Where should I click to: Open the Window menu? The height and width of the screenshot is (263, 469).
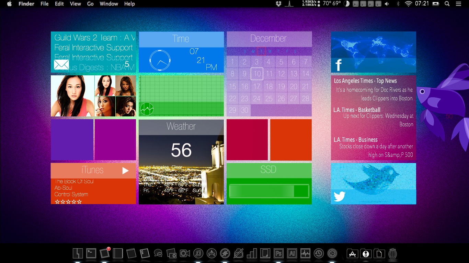(109, 4)
